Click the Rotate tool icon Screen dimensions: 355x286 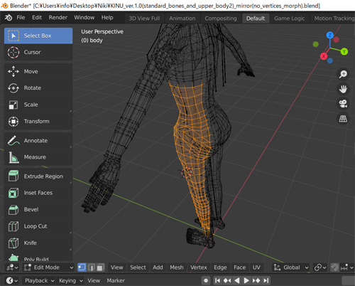(x=13, y=88)
